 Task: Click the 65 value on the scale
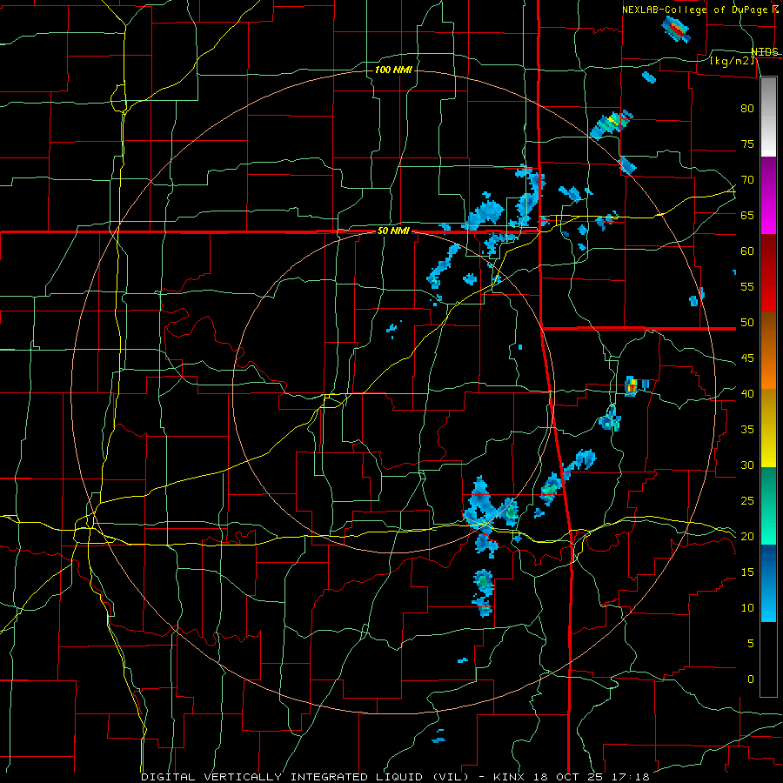pos(747,215)
